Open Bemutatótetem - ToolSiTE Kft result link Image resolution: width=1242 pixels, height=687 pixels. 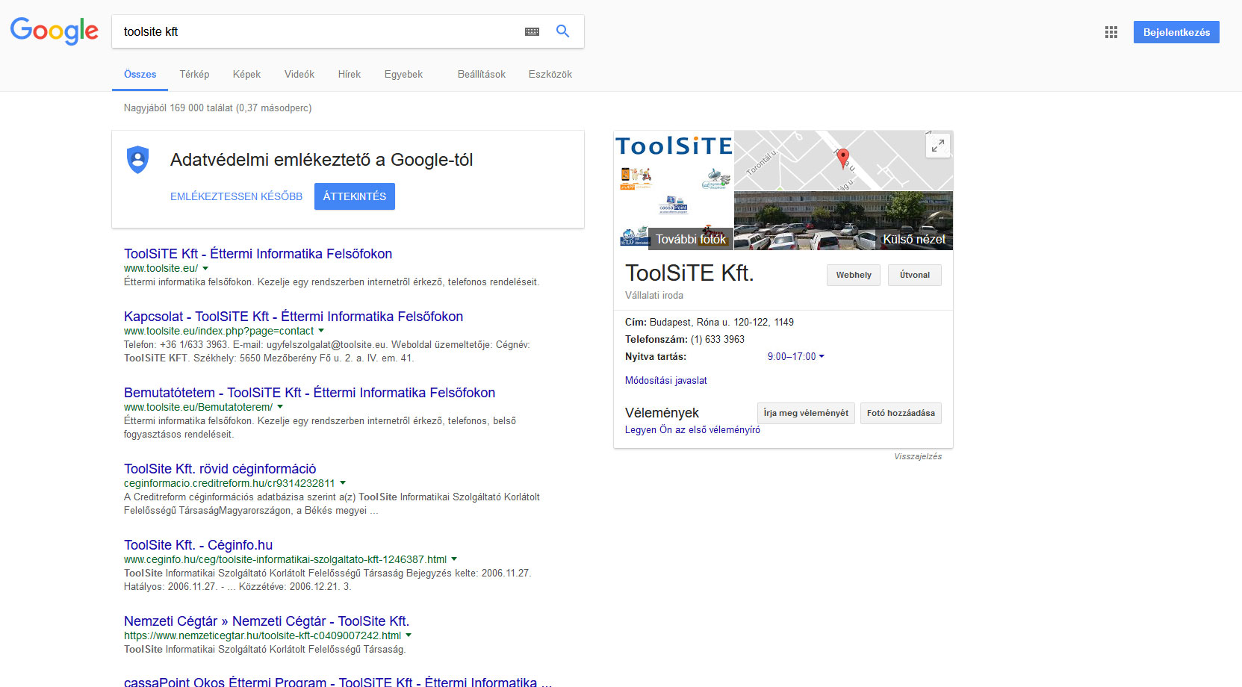tap(309, 393)
